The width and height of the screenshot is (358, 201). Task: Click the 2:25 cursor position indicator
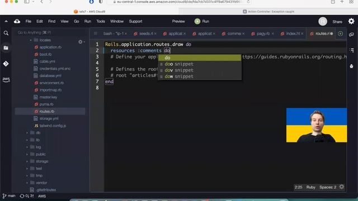click(298, 187)
